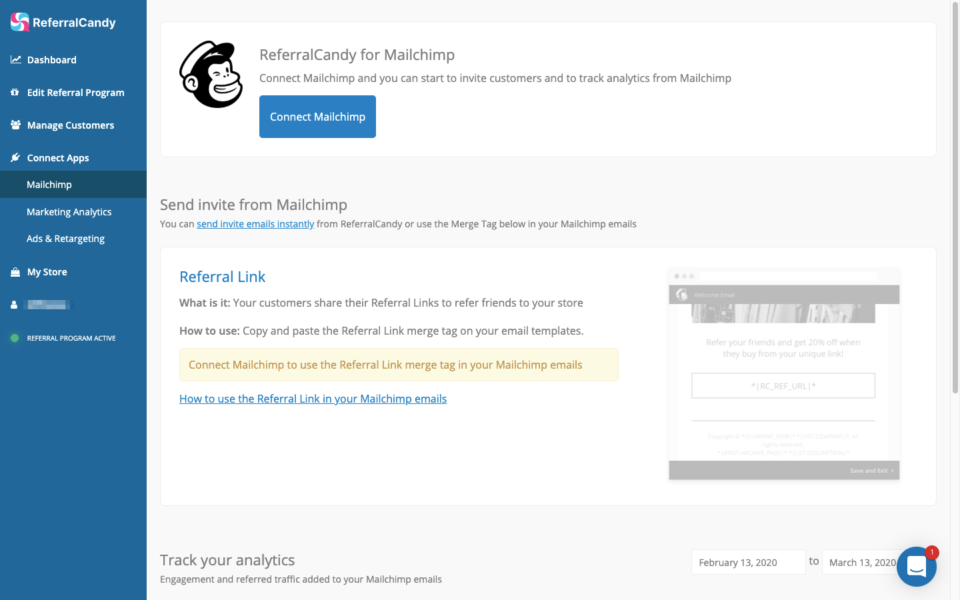
Task: Follow the send invite emails instantly link
Action: point(255,224)
